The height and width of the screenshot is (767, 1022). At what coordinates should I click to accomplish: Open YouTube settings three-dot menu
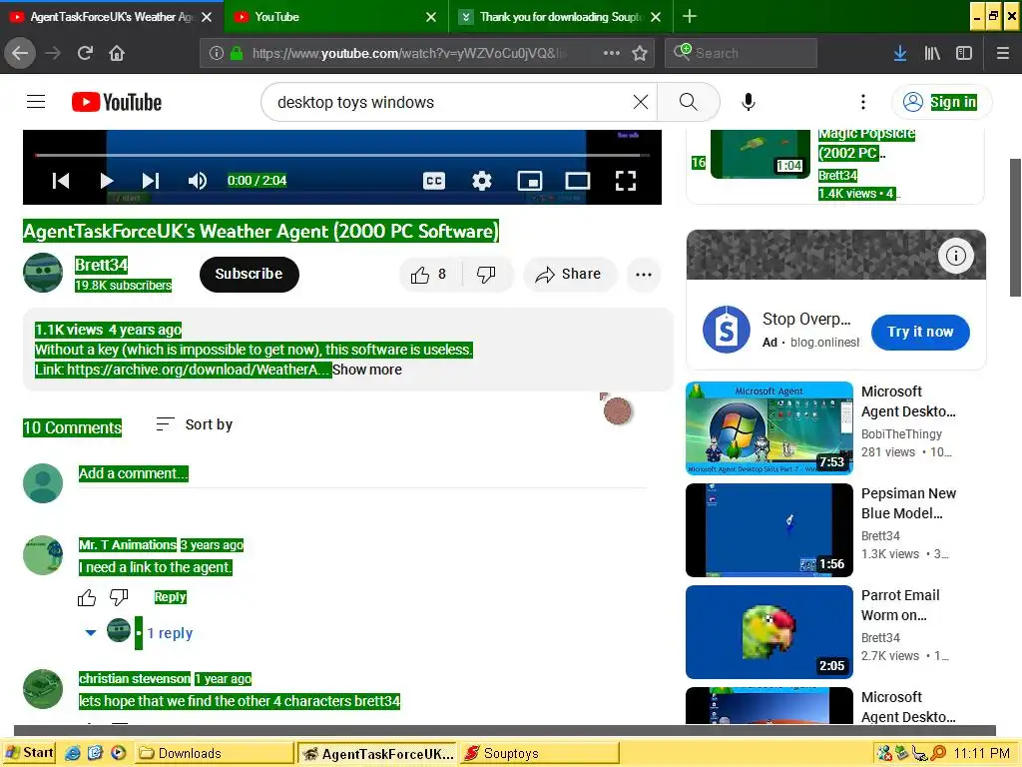point(863,102)
